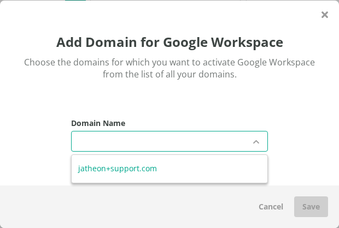Viewport: 339px width, 228px height.
Task: Close the Add Domain dialog
Action: [325, 15]
